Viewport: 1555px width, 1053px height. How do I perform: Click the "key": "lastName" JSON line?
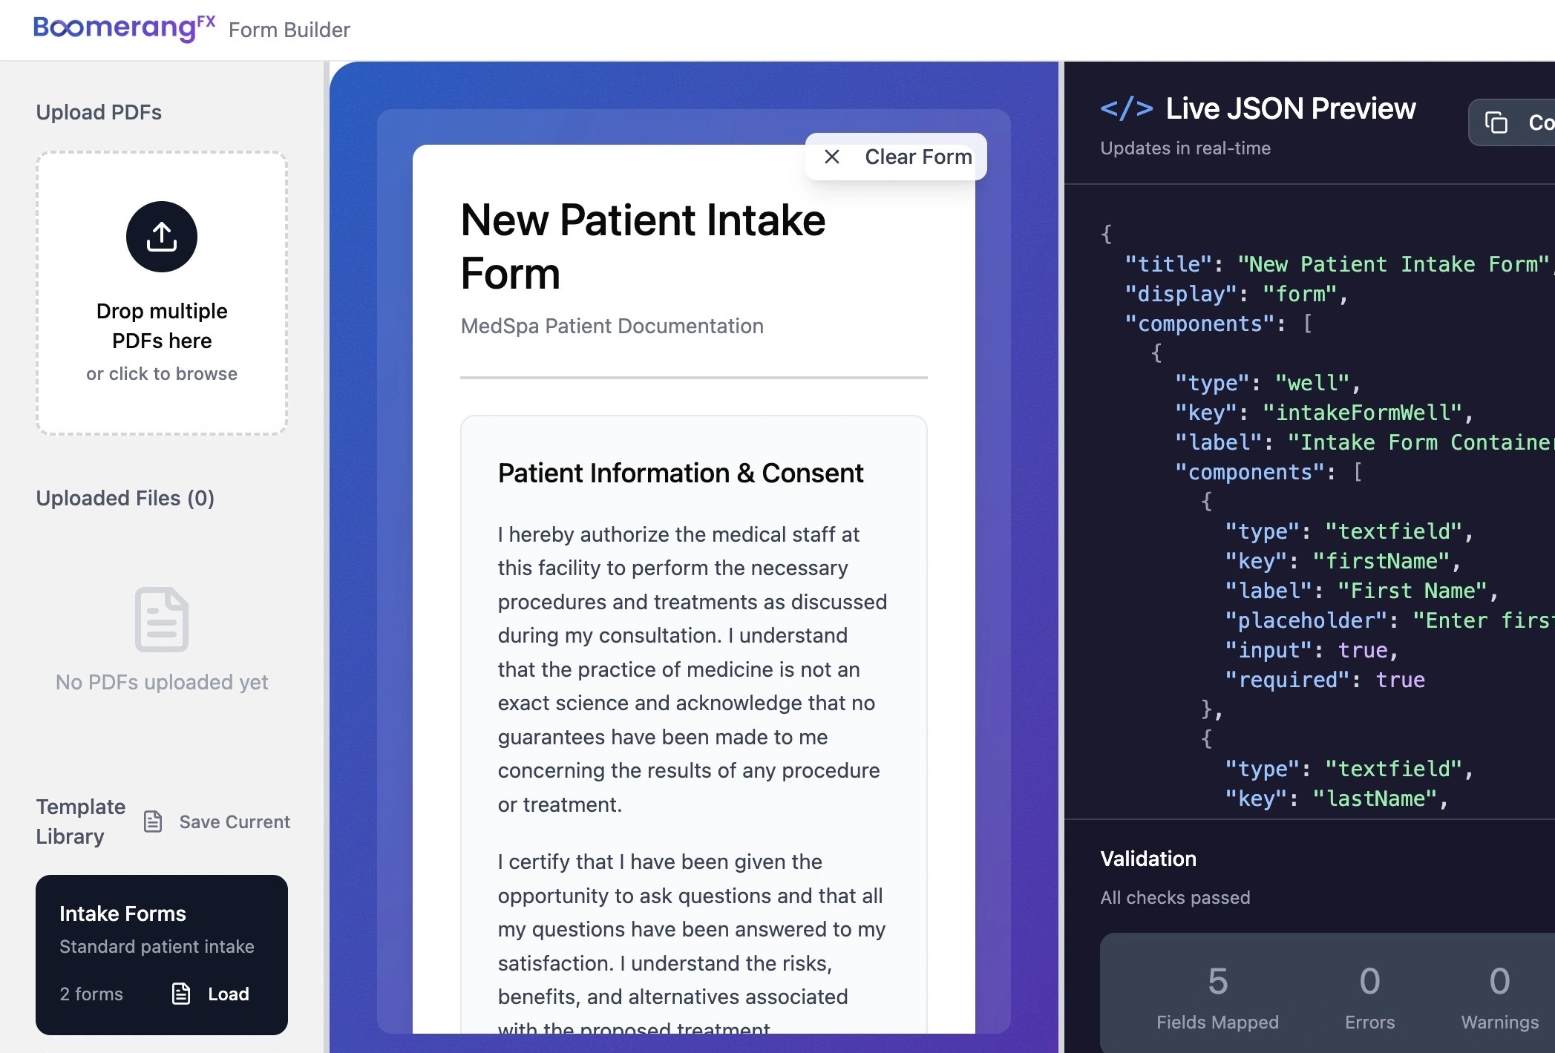click(1336, 798)
